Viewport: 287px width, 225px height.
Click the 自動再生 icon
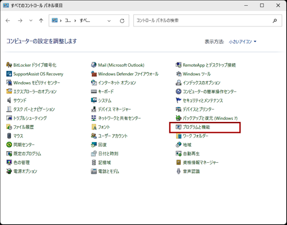point(179,154)
